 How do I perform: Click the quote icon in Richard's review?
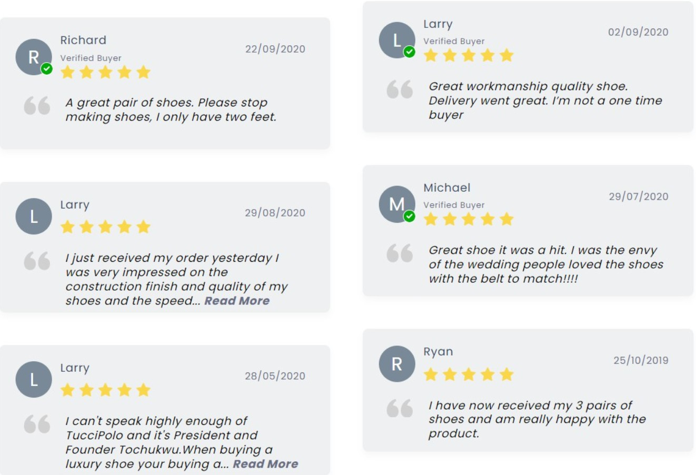coord(37,105)
